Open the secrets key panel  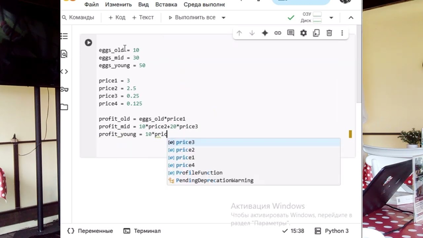coord(64,89)
